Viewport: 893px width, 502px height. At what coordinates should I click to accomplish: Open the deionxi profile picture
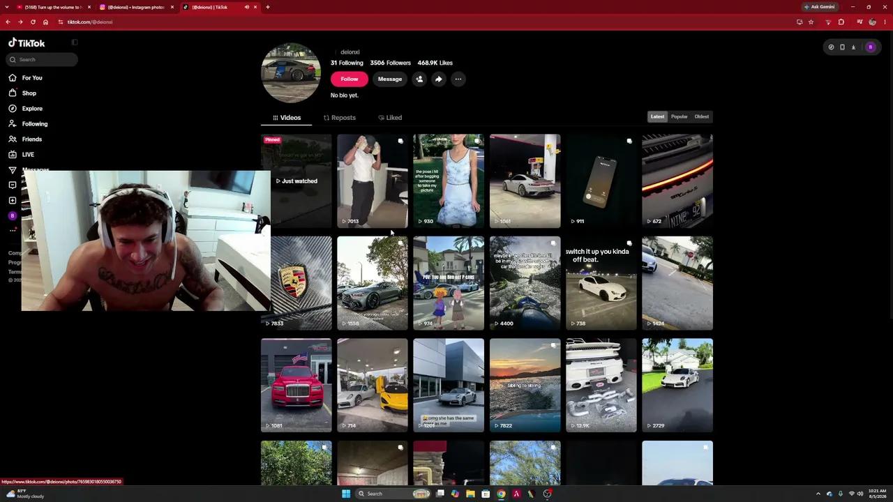(x=291, y=73)
